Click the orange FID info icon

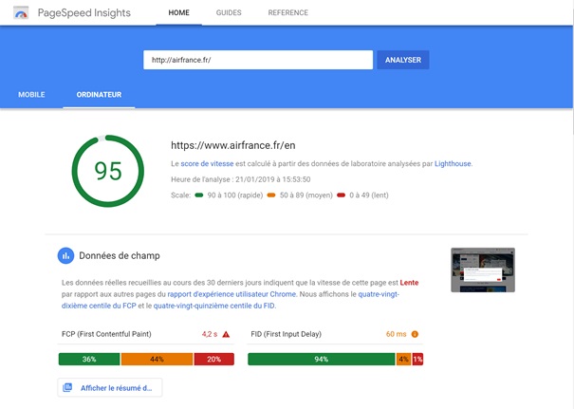[x=415, y=334]
